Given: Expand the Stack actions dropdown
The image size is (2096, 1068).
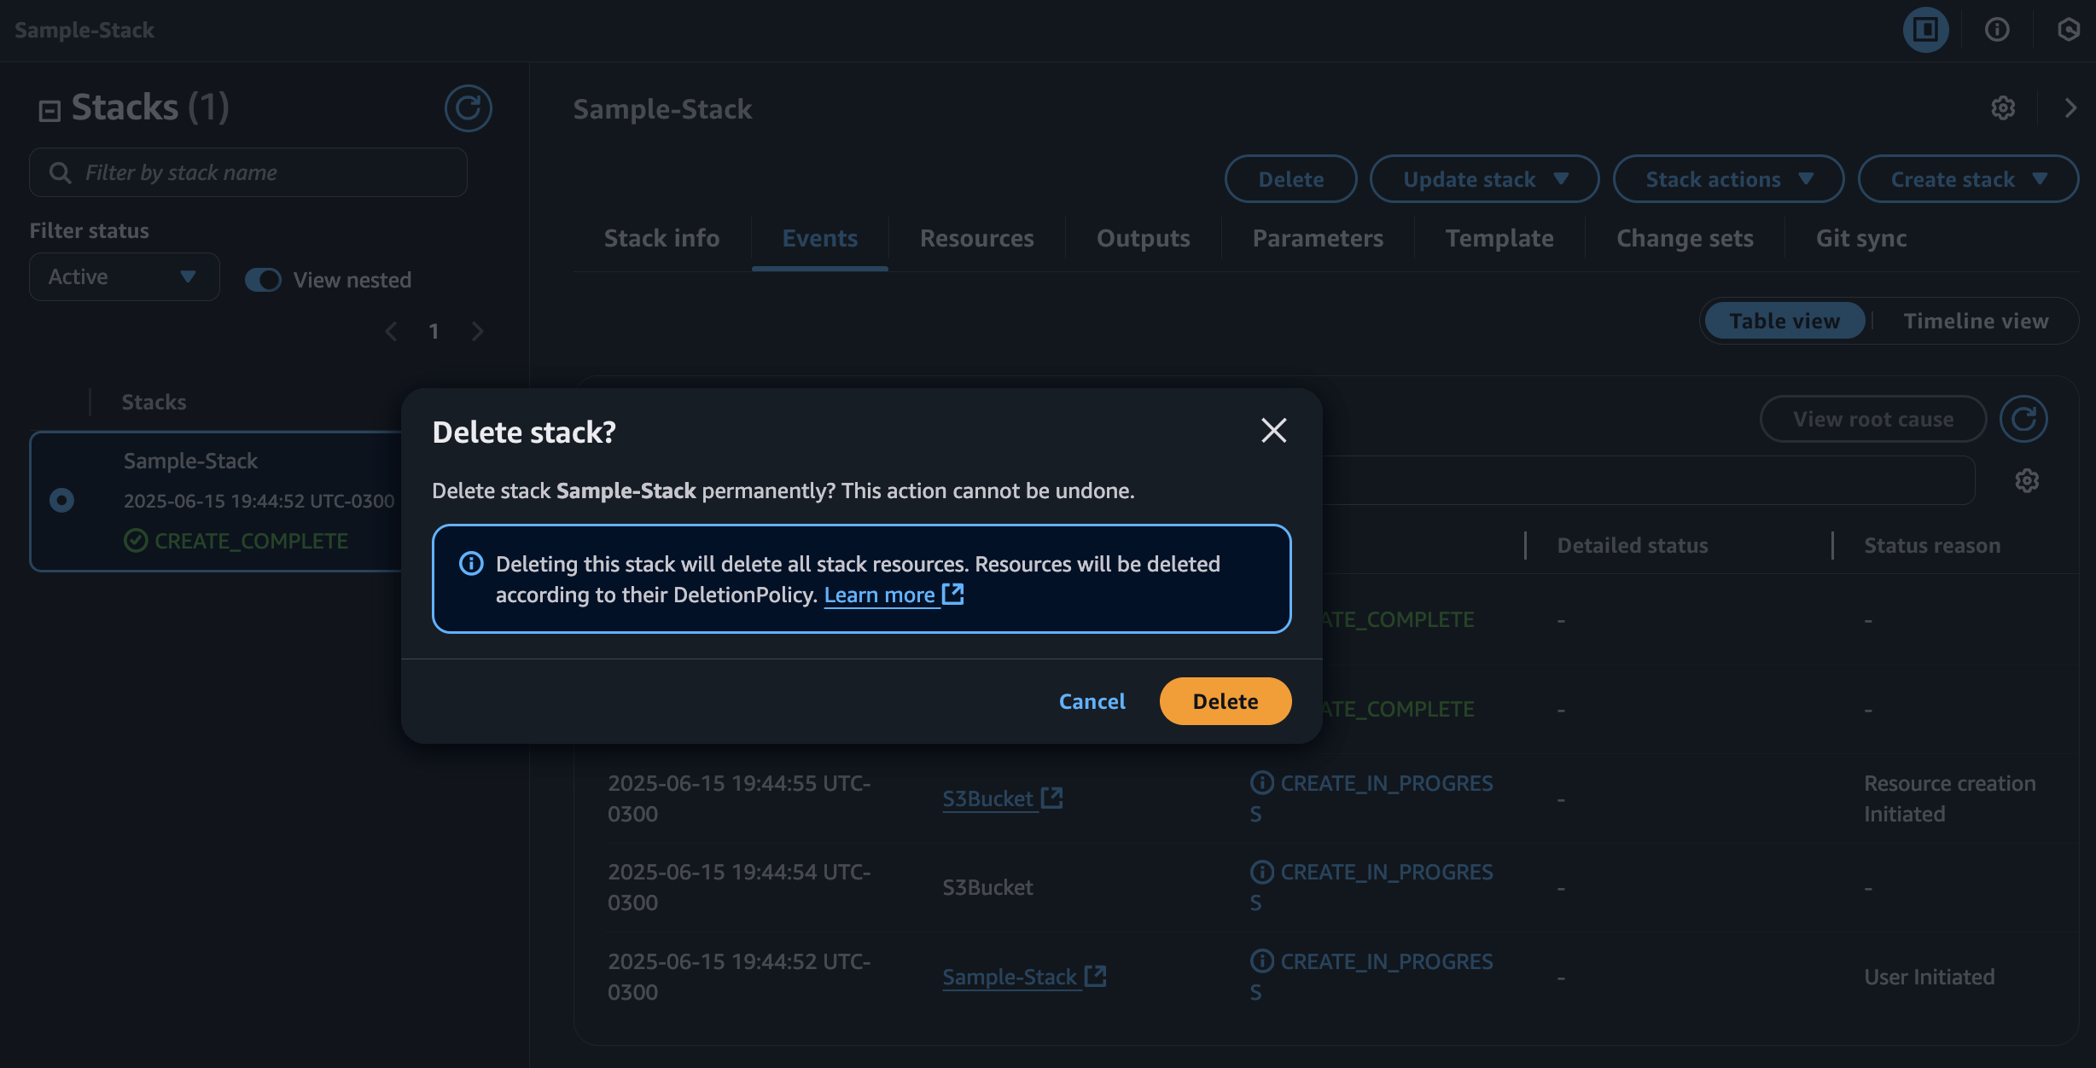Looking at the screenshot, I should click(1728, 179).
